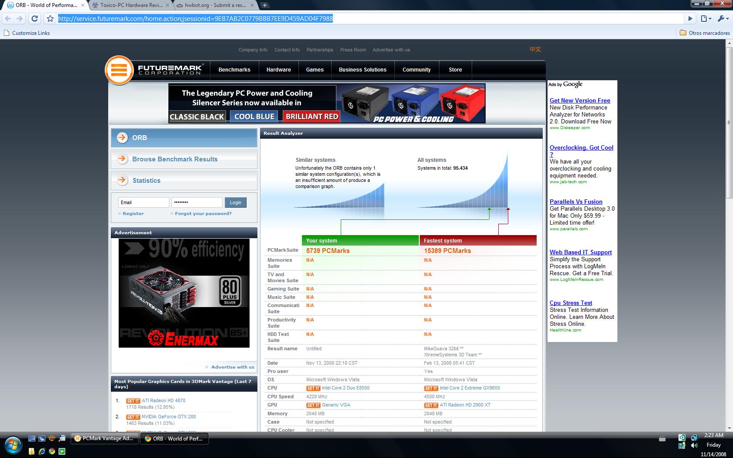This screenshot has height=458, width=733.
Task: Click GET IT badge beside ATI Radeon HD 2900 XT
Action: point(431,405)
